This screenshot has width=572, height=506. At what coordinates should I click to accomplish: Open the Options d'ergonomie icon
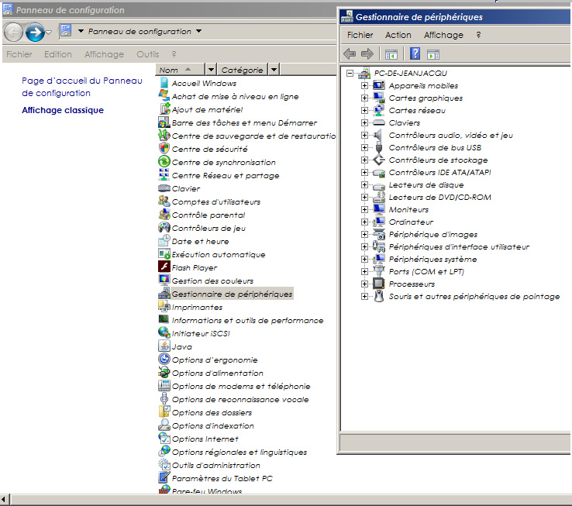[164, 360]
